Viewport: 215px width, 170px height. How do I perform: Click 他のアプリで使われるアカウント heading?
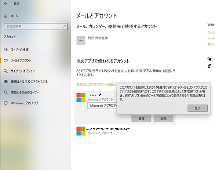tap(103, 61)
